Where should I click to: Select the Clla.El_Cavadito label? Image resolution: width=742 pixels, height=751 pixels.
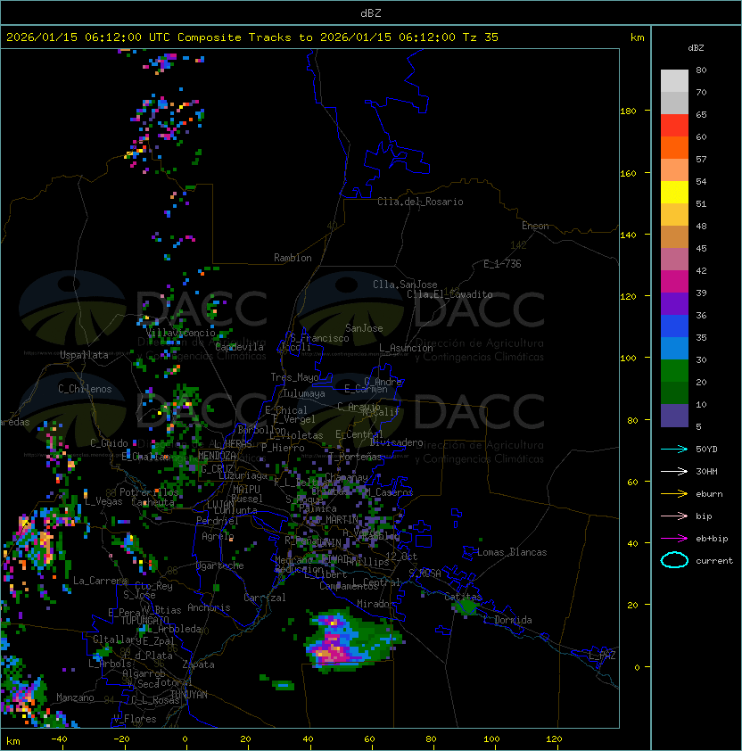click(449, 294)
